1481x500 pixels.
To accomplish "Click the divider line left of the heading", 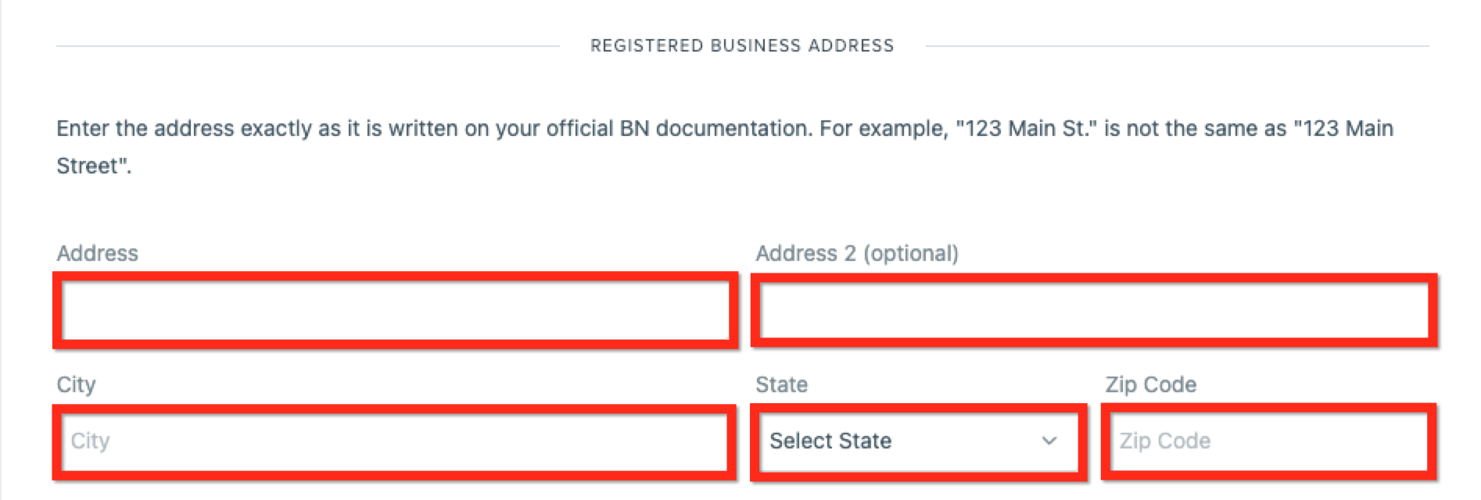I will pos(307,45).
